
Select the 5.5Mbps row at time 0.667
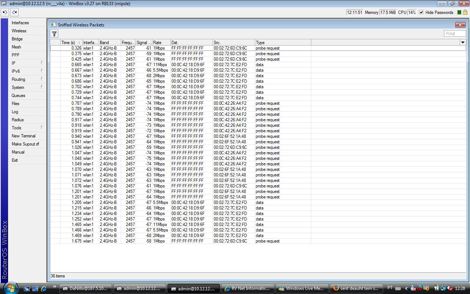tap(258, 70)
